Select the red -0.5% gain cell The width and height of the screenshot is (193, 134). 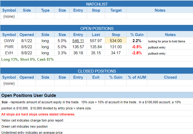137,47
